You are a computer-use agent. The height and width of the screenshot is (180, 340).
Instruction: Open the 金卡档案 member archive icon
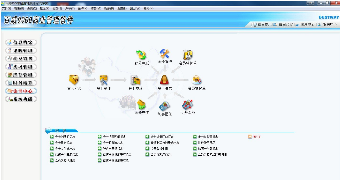pos(165,80)
